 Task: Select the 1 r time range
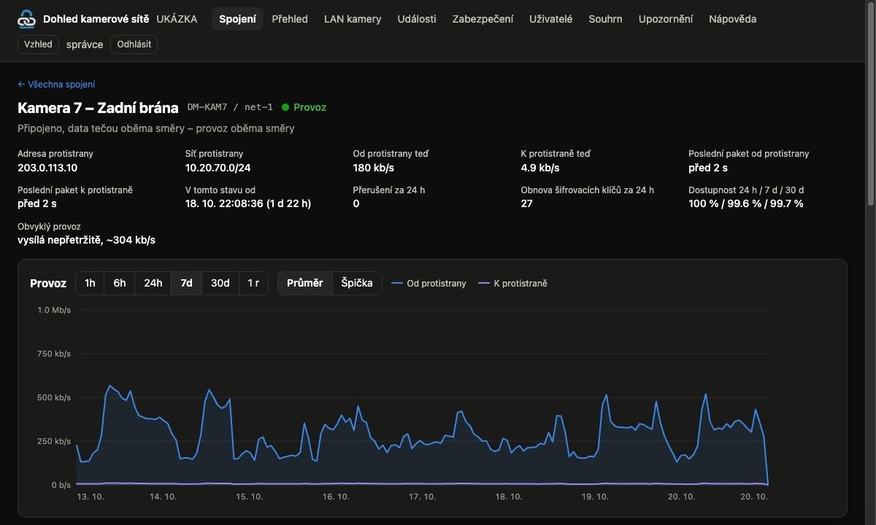tap(253, 283)
